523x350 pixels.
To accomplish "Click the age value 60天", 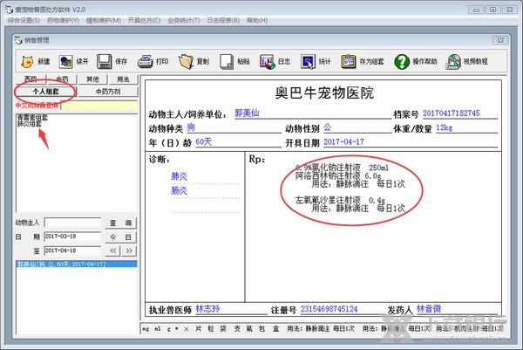I will click(x=204, y=142).
